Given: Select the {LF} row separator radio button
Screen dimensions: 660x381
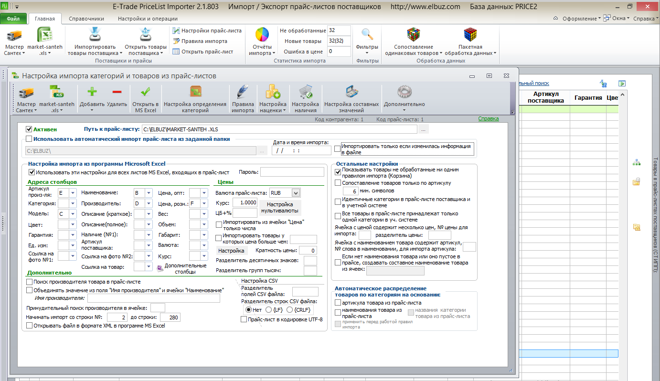Looking at the screenshot, I should tap(268, 310).
